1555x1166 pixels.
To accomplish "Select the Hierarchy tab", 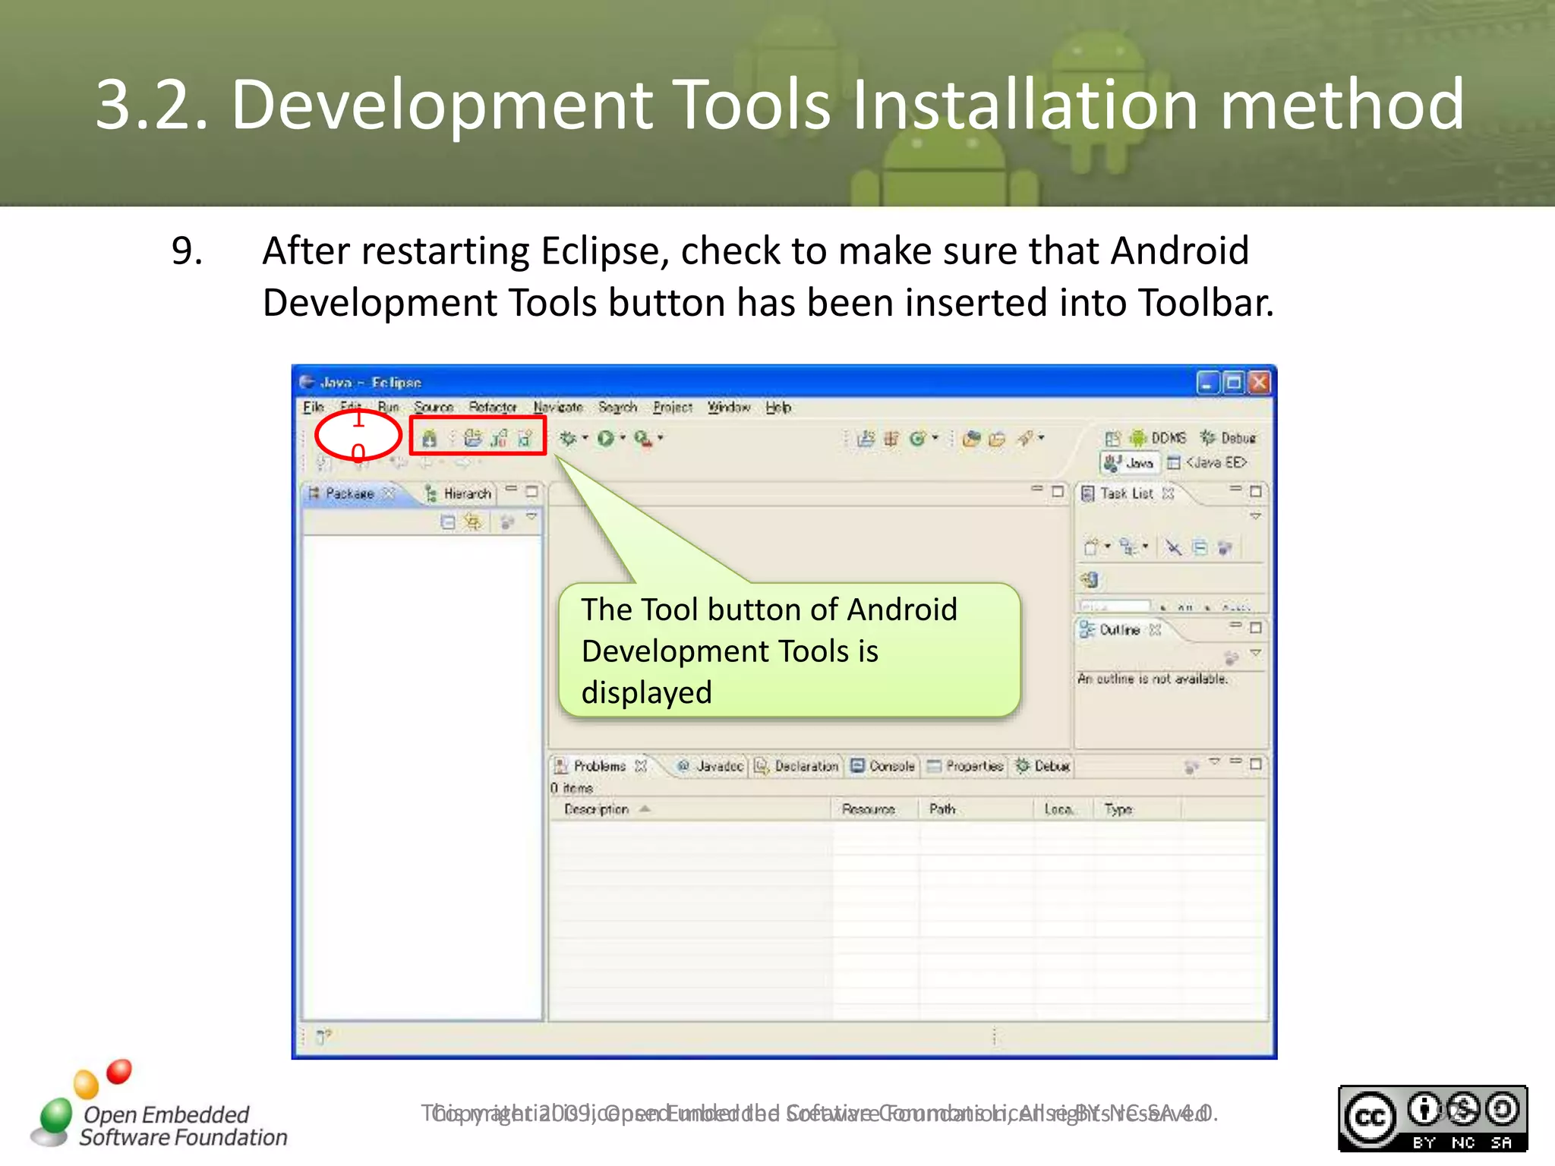I will (458, 493).
